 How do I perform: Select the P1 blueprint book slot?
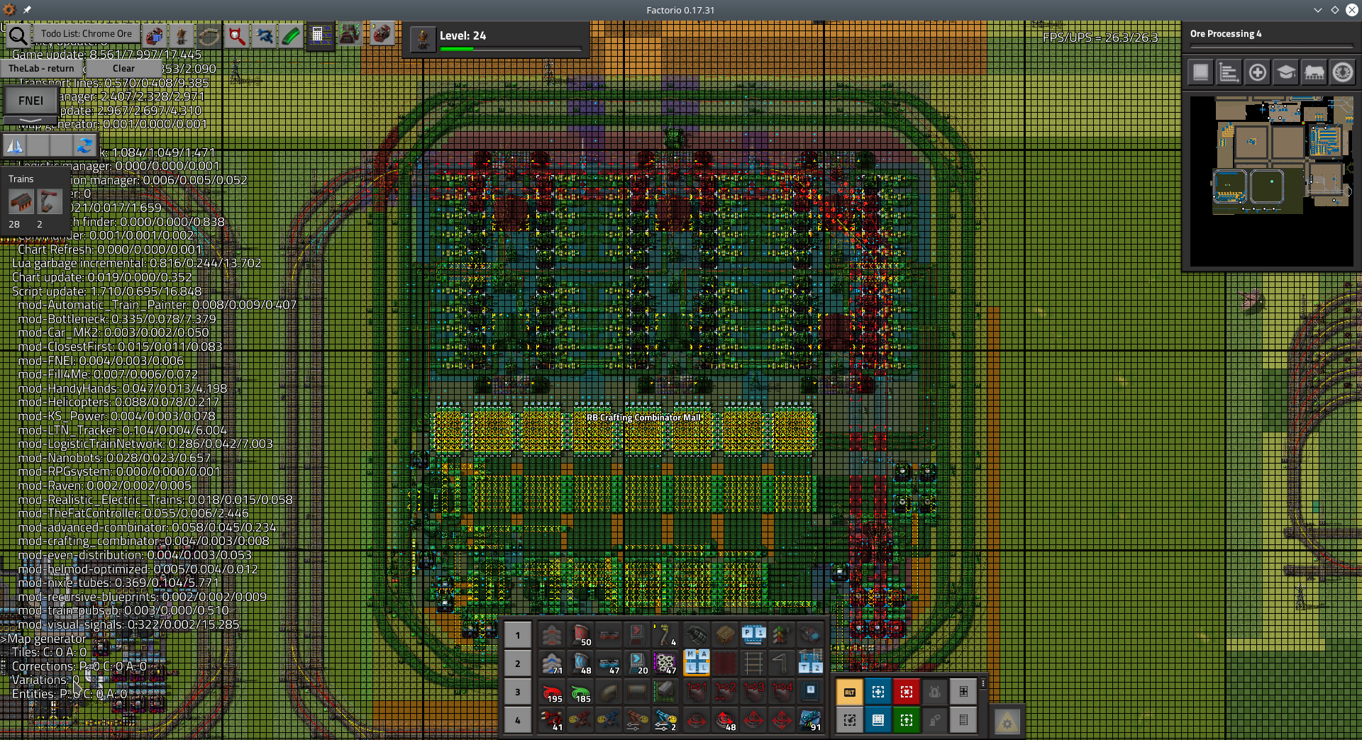tap(753, 635)
